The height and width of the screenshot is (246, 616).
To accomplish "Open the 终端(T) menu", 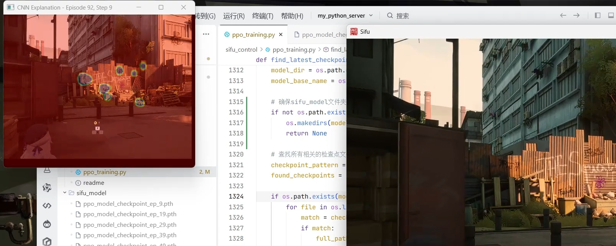I will pyautogui.click(x=263, y=16).
